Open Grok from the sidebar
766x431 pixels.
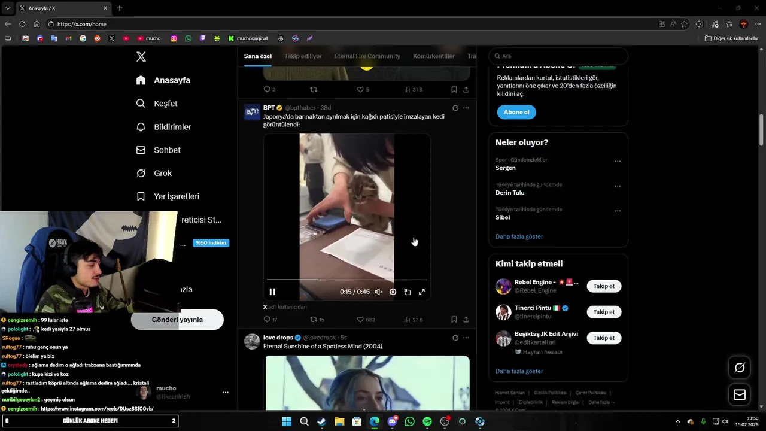[154, 174]
